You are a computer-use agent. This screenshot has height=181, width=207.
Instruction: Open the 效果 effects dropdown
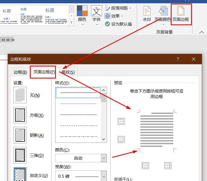tap(114, 16)
